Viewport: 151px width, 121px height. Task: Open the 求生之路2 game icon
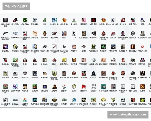15,20
